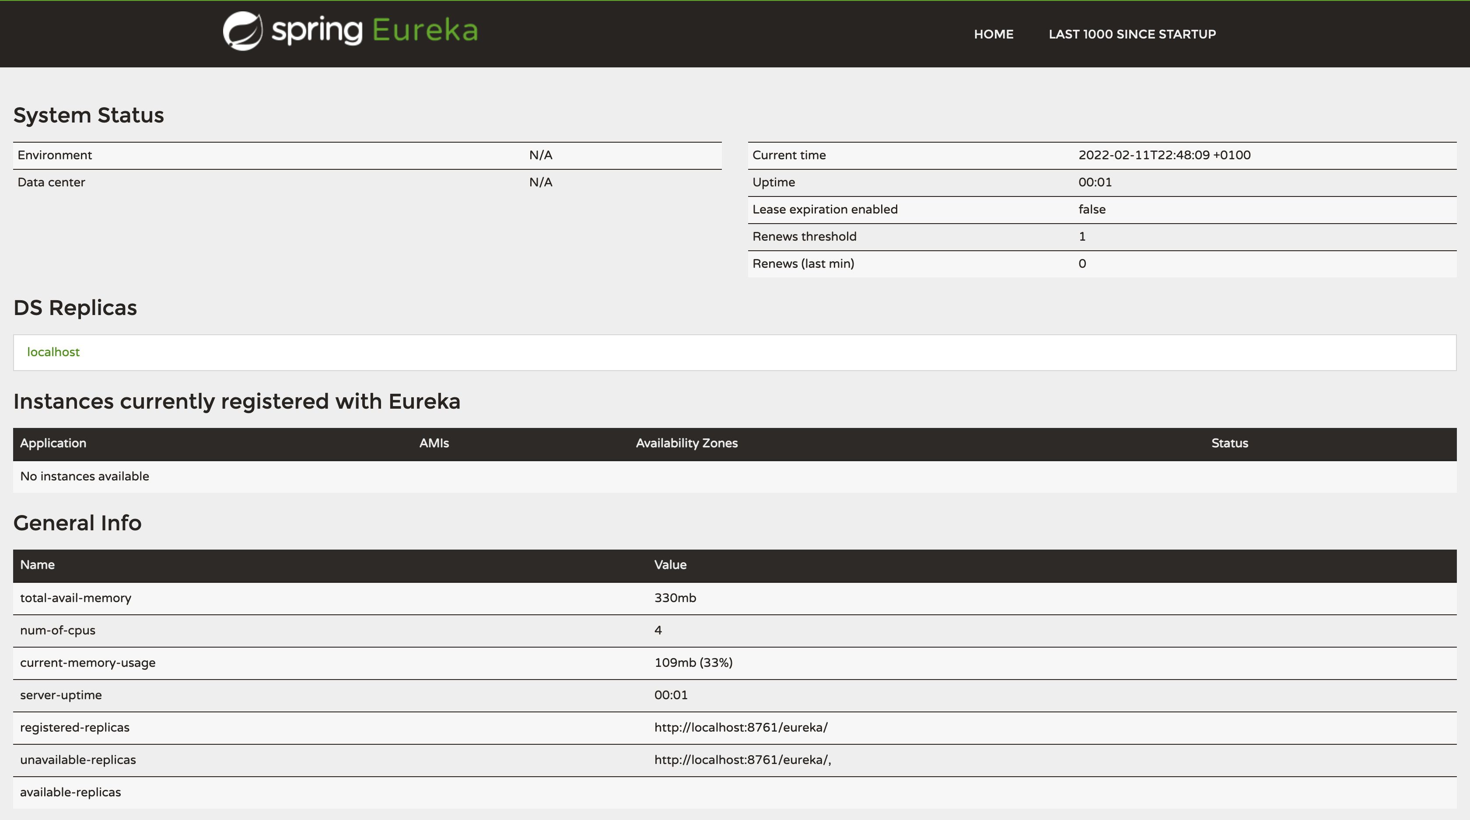
Task: Click Instances currently registered with Eureka heading
Action: tap(237, 402)
